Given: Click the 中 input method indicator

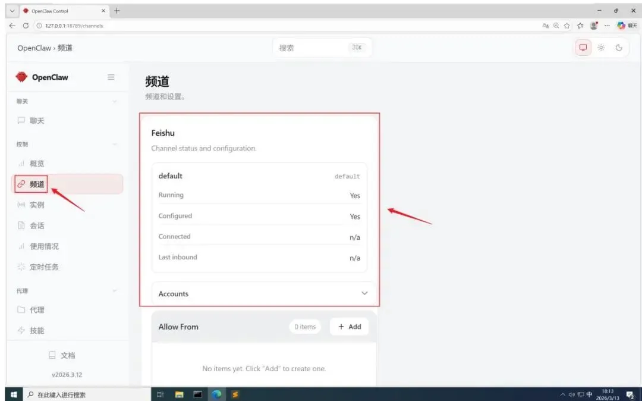Looking at the screenshot, I should click(589, 394).
